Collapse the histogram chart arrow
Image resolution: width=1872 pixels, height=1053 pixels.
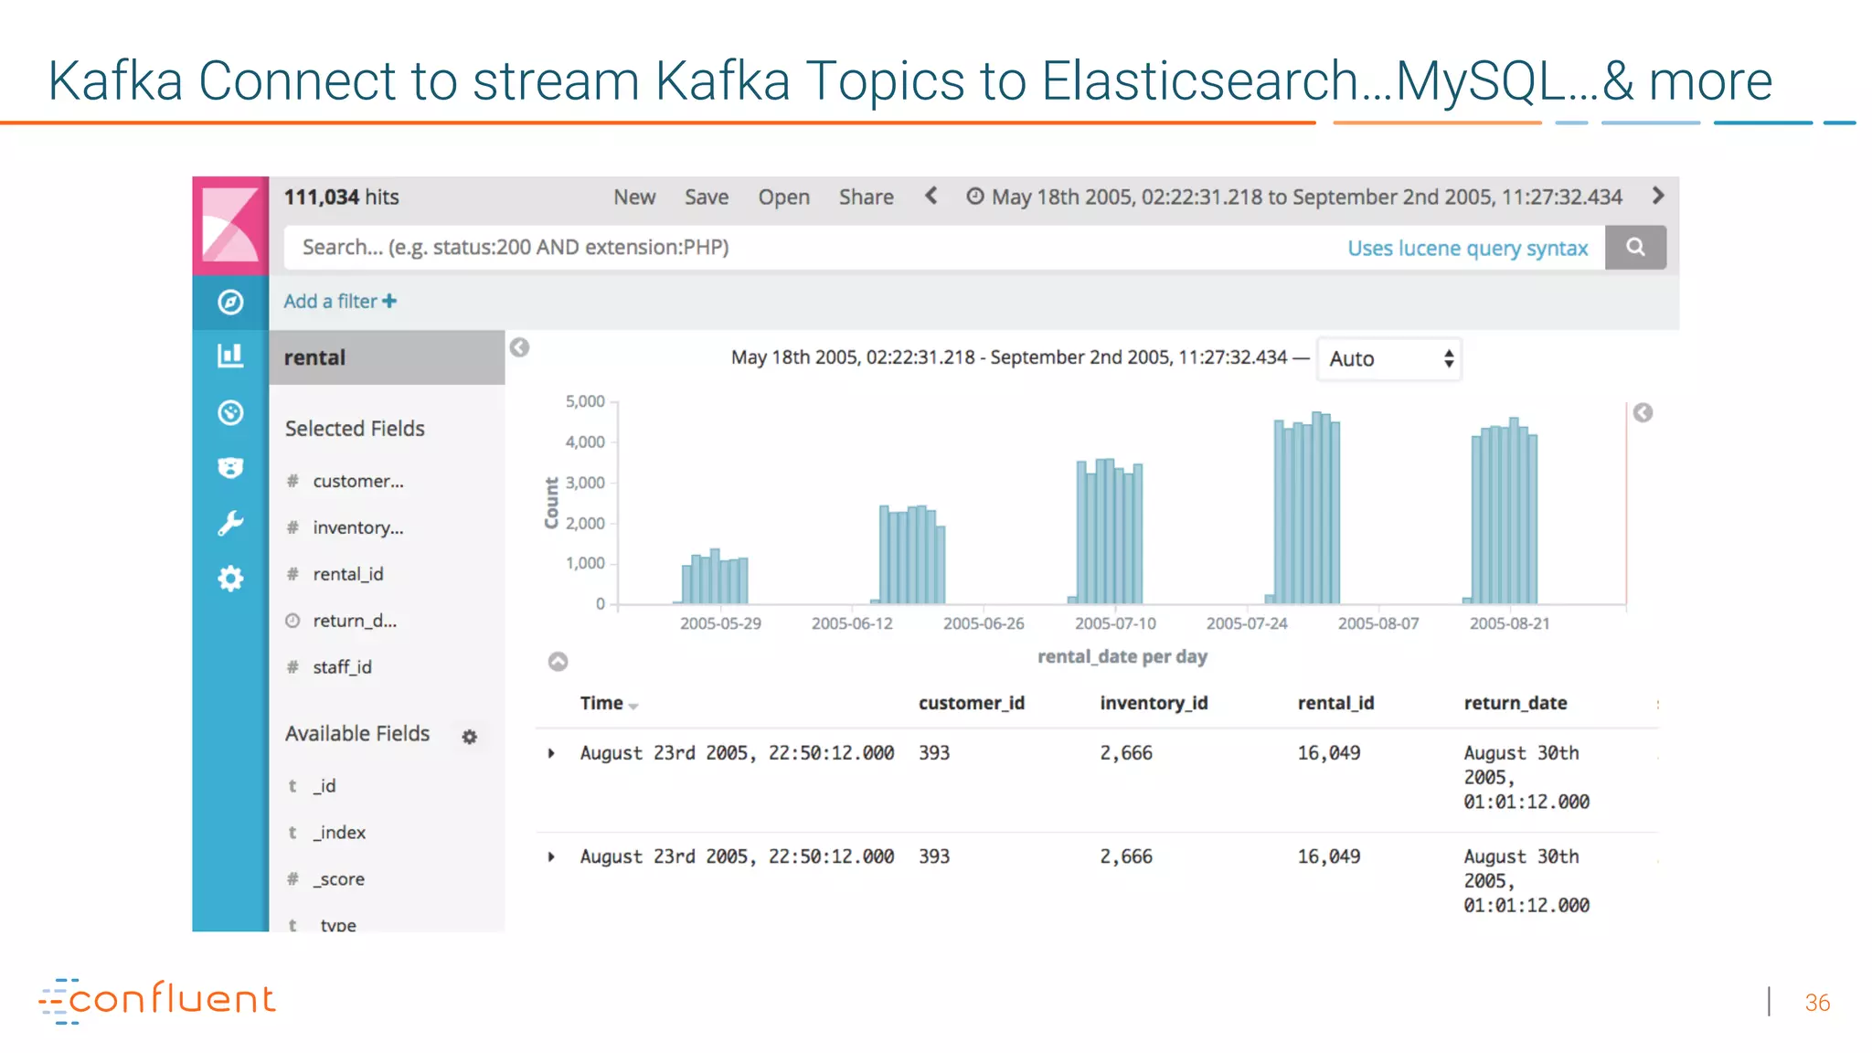point(558,662)
